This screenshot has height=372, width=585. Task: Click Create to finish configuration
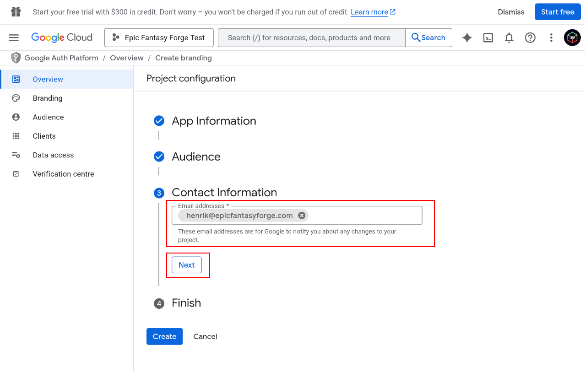164,336
